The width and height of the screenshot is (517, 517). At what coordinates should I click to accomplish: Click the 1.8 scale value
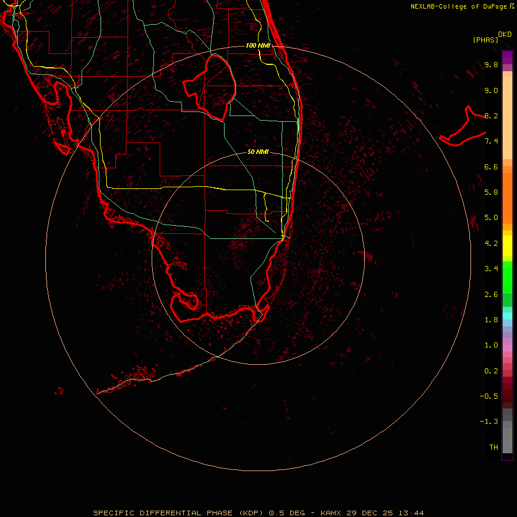point(491,320)
